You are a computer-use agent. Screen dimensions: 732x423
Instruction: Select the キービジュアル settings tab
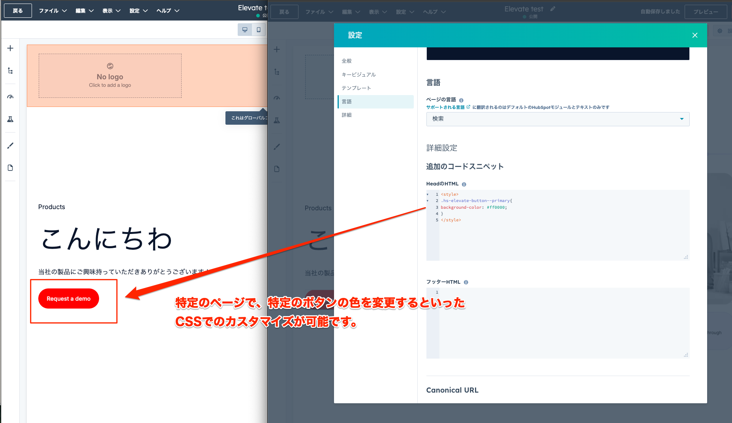tap(358, 75)
